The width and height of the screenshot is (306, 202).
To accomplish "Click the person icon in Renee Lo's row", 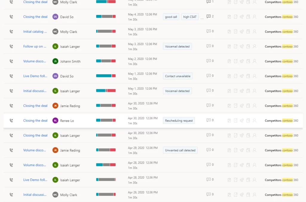I will (255, 121).
